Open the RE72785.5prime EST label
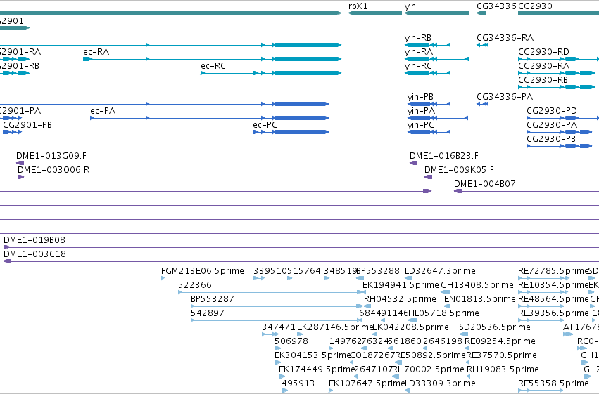Image resolution: width=599 pixels, height=394 pixels. point(553,271)
